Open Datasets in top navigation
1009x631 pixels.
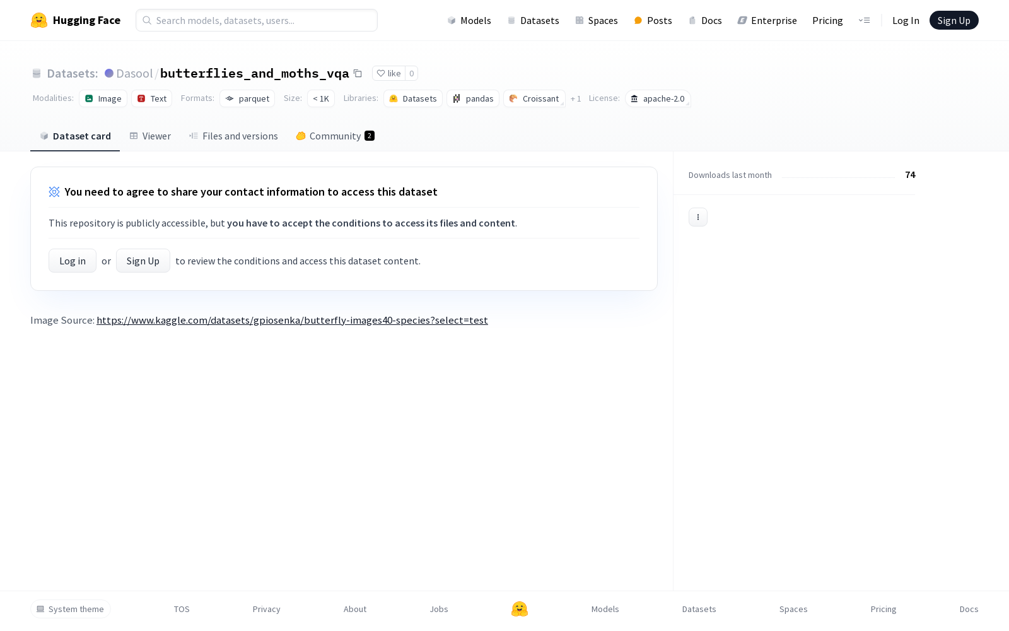(534, 20)
